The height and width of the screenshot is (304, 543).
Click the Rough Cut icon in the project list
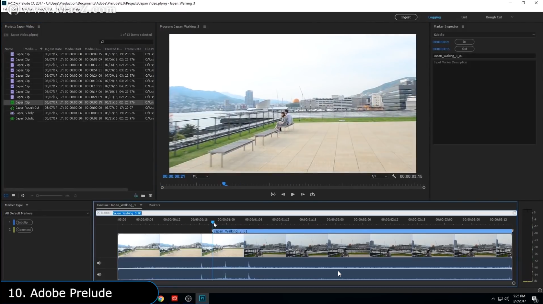tap(12, 108)
